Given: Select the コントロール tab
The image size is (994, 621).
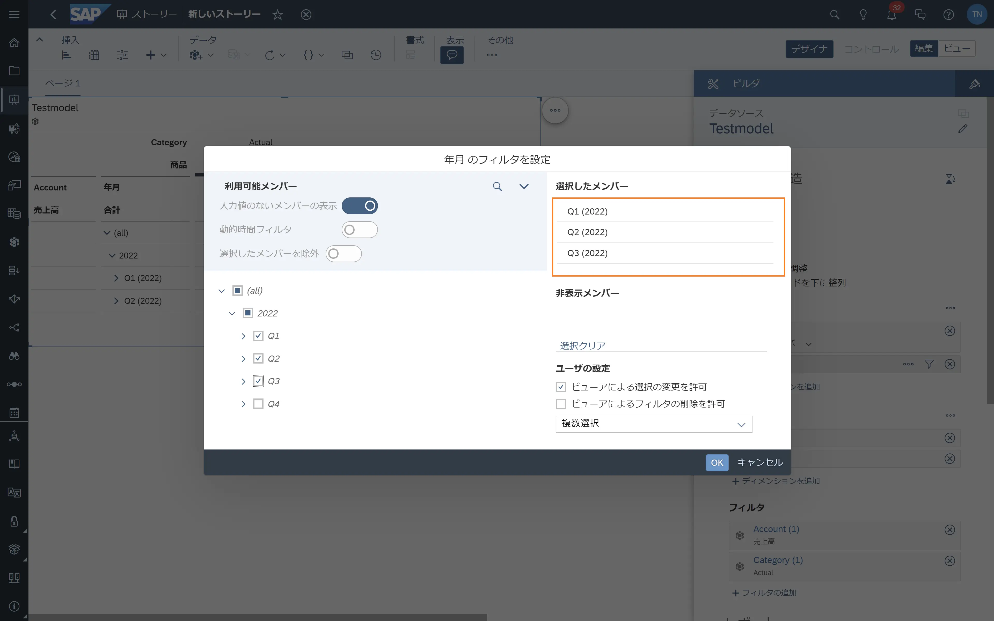Looking at the screenshot, I should (x=871, y=49).
